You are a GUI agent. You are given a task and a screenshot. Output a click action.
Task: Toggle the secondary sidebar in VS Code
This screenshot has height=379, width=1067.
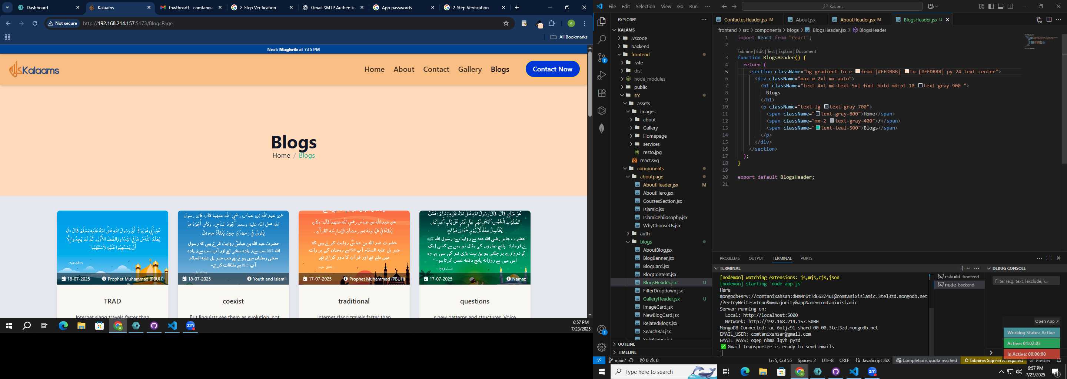point(1011,7)
